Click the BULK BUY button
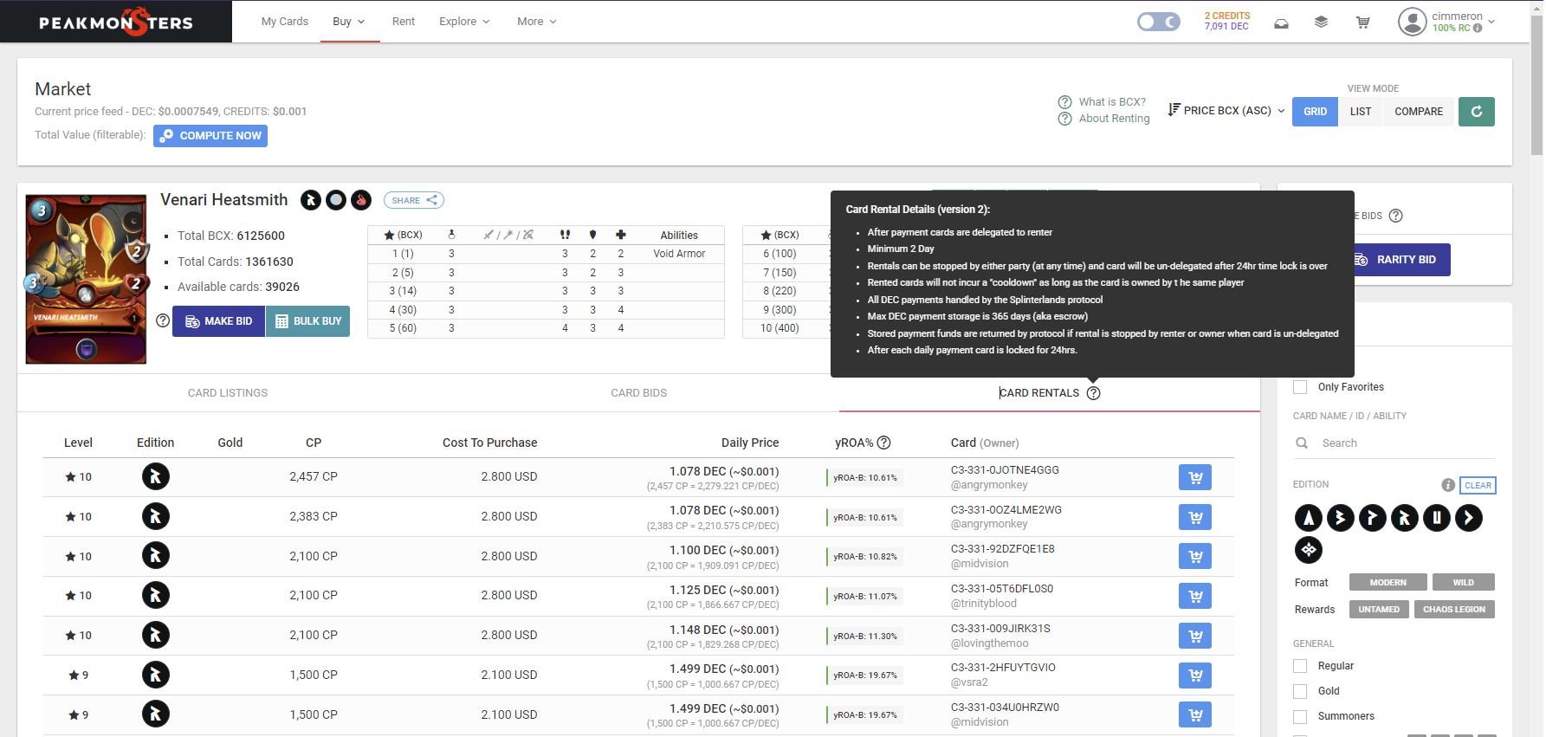This screenshot has width=1546, height=737. coord(307,321)
